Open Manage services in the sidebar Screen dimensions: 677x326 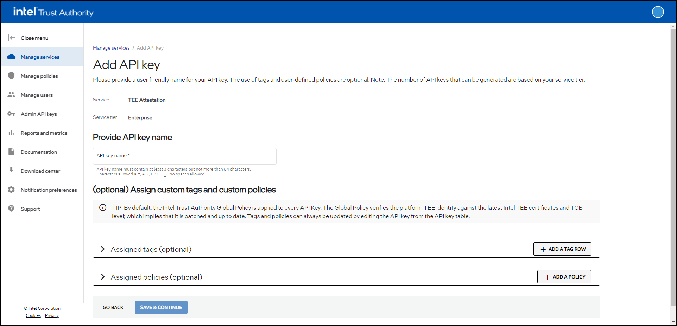coord(42,57)
